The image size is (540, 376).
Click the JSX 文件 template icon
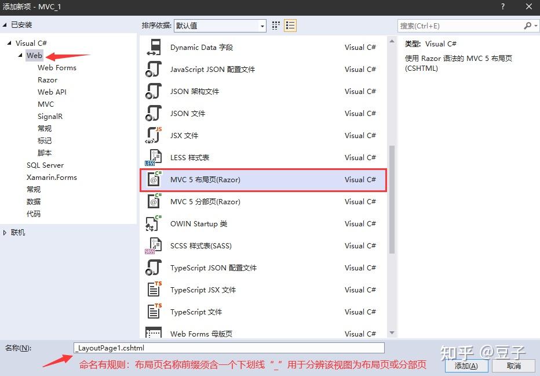click(x=154, y=135)
